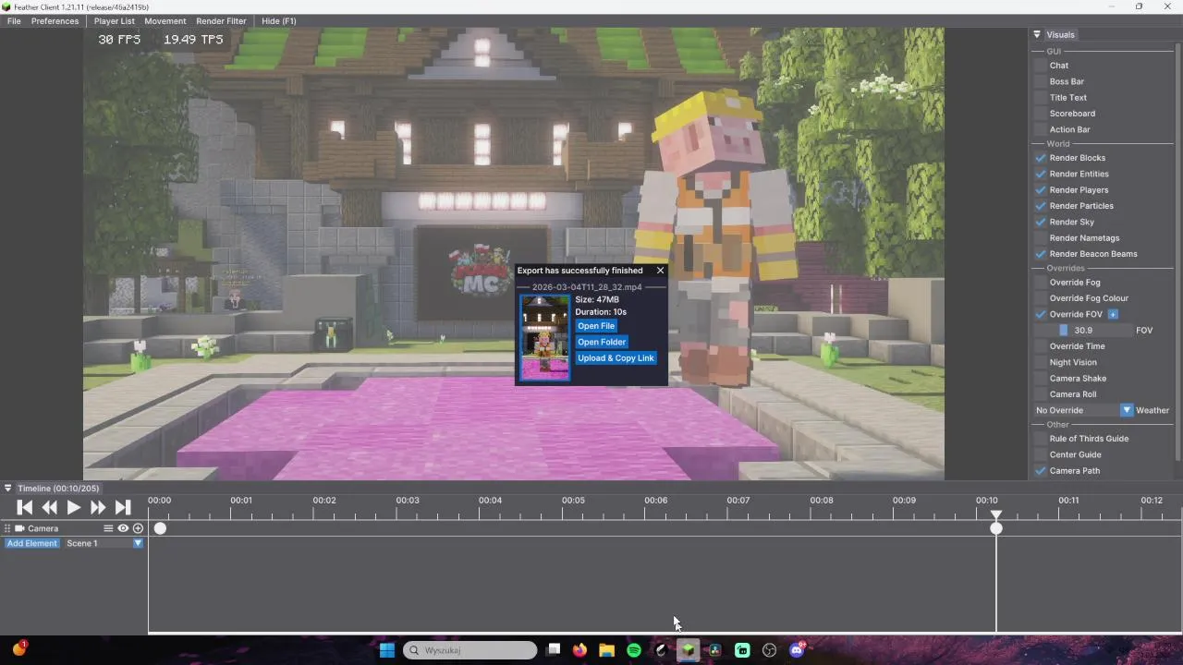Add keyframe with Camera track plus icon
The width and height of the screenshot is (1183, 665).
click(139, 528)
